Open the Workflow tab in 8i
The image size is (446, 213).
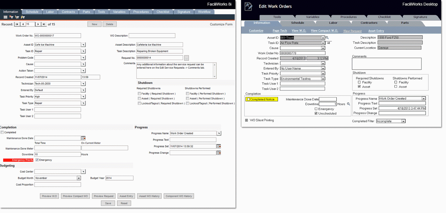coord(204,12)
